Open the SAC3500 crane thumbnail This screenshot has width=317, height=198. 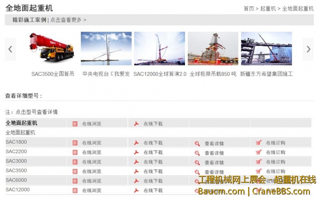[x=52, y=48]
